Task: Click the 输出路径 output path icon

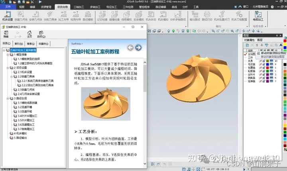Action: [x=195, y=16]
